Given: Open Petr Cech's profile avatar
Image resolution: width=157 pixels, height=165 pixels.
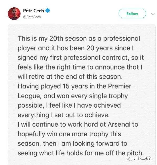Looking at the screenshot, I should [14, 14].
